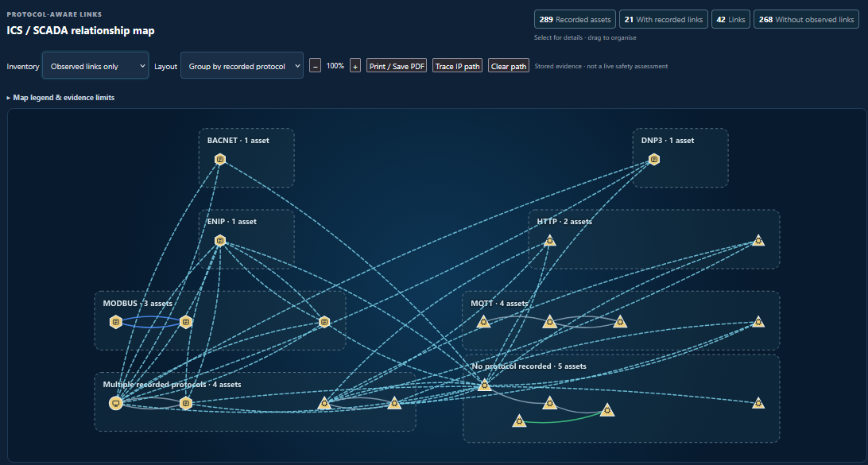This screenshot has width=868, height=465.
Task: Select the ENIP group asset node
Action: (x=219, y=240)
